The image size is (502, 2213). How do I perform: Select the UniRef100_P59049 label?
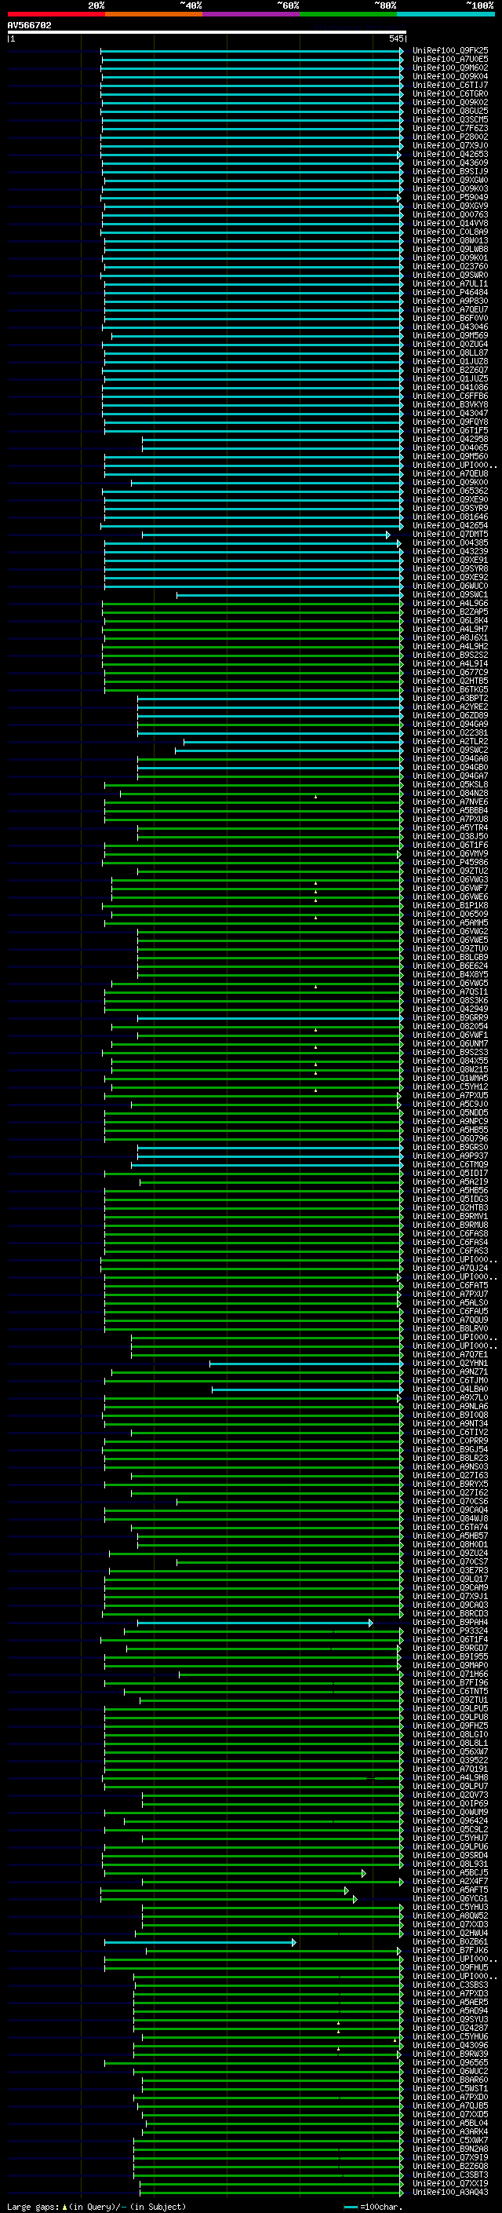(x=450, y=198)
